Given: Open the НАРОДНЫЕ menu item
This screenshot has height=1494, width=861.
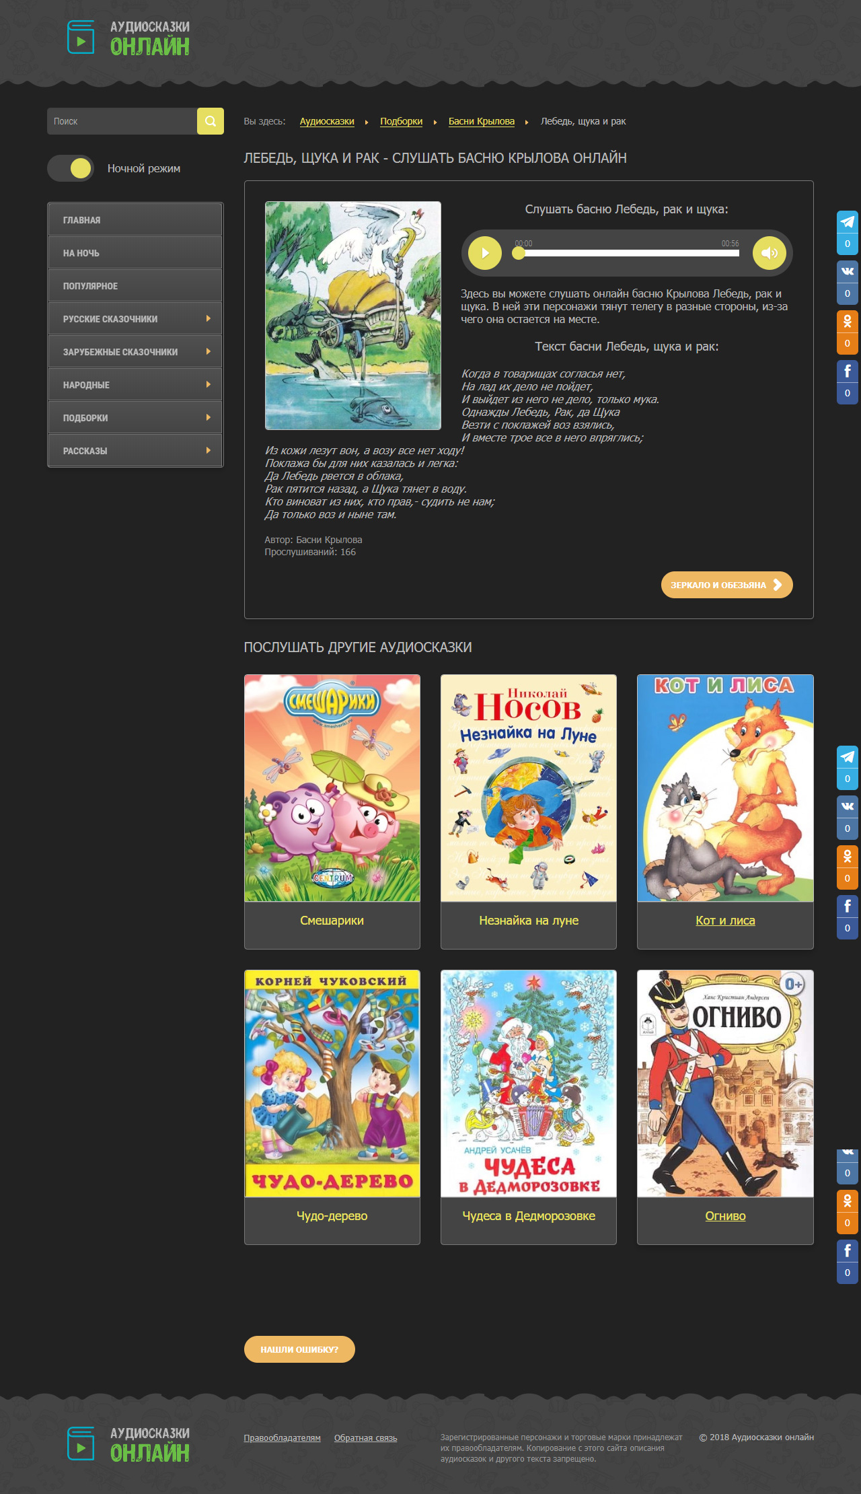Looking at the screenshot, I should point(135,385).
